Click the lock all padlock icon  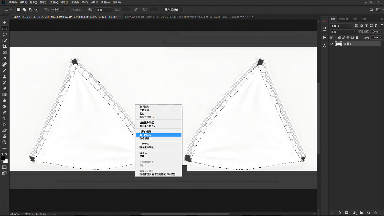357,38
